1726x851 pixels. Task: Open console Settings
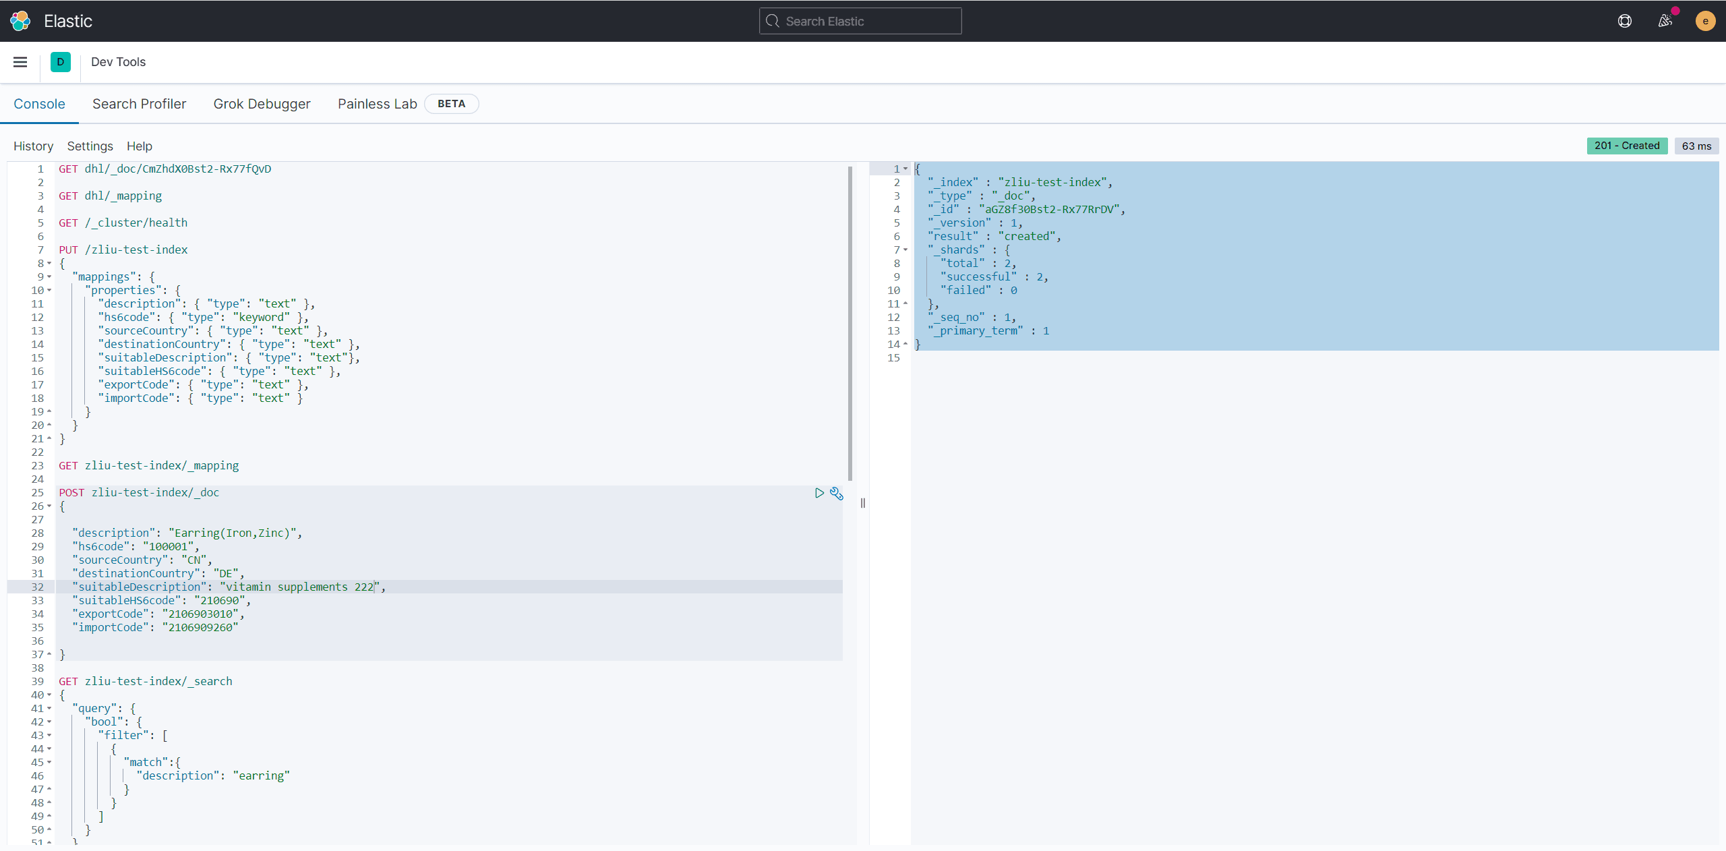90,146
